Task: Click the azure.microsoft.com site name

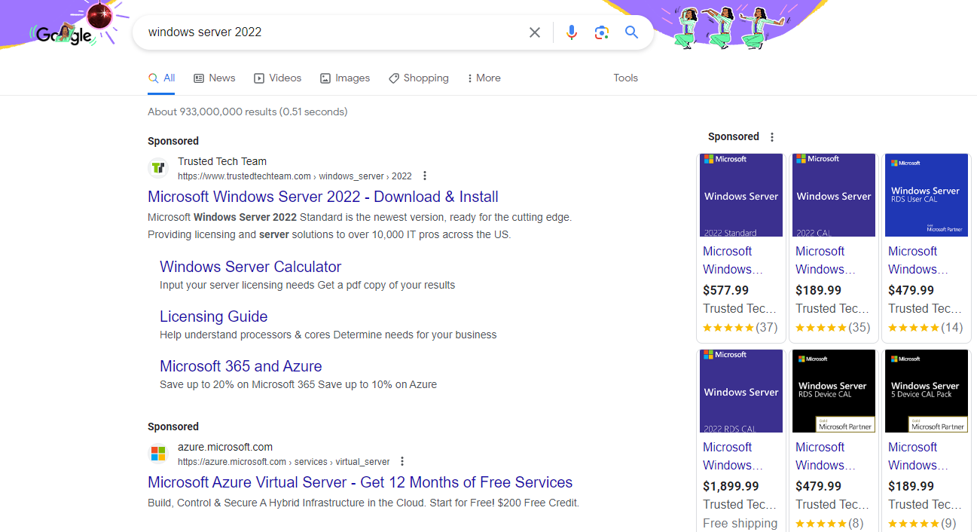Action: click(x=225, y=447)
